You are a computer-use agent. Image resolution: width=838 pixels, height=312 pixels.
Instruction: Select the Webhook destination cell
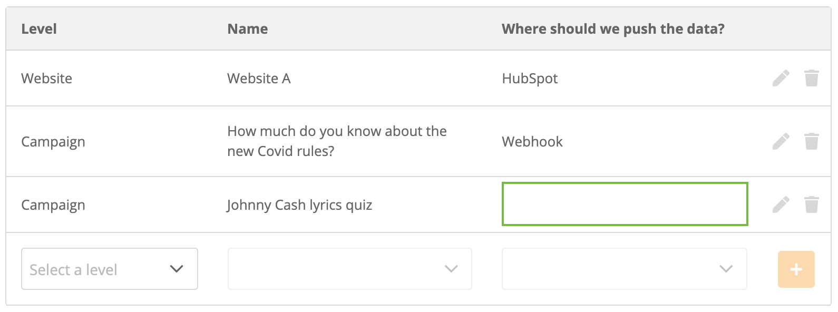coord(532,141)
